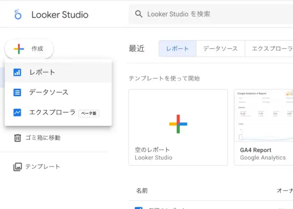
Task: Click the Looker Studio logo icon
Action: (18, 14)
